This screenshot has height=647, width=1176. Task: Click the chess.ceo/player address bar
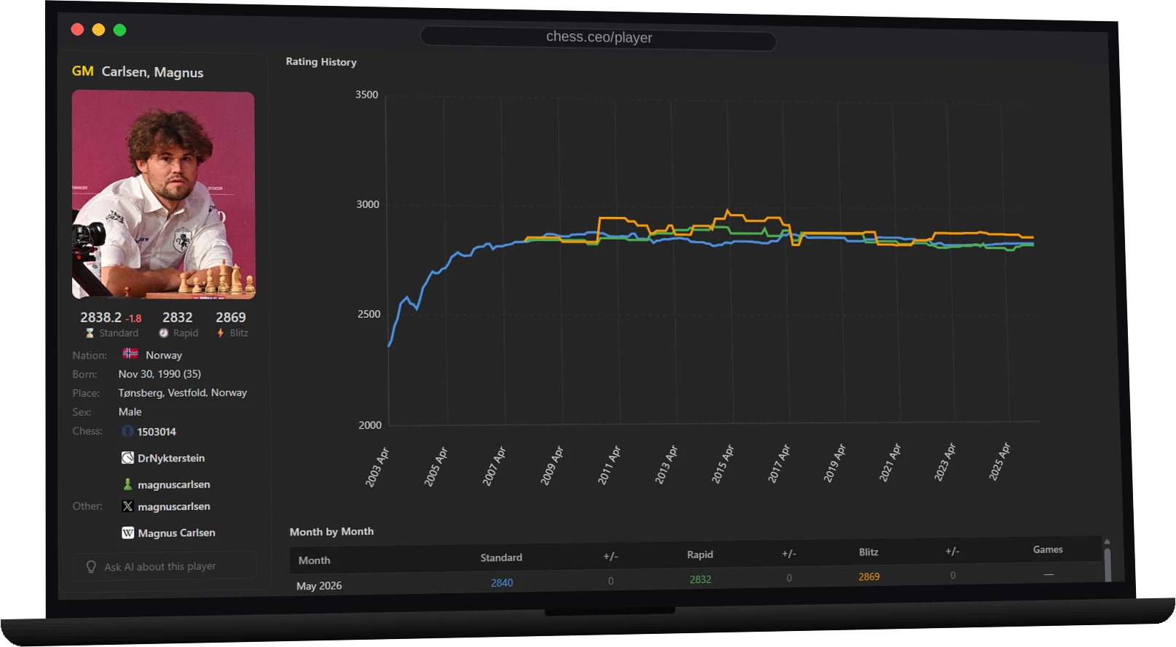coord(599,37)
